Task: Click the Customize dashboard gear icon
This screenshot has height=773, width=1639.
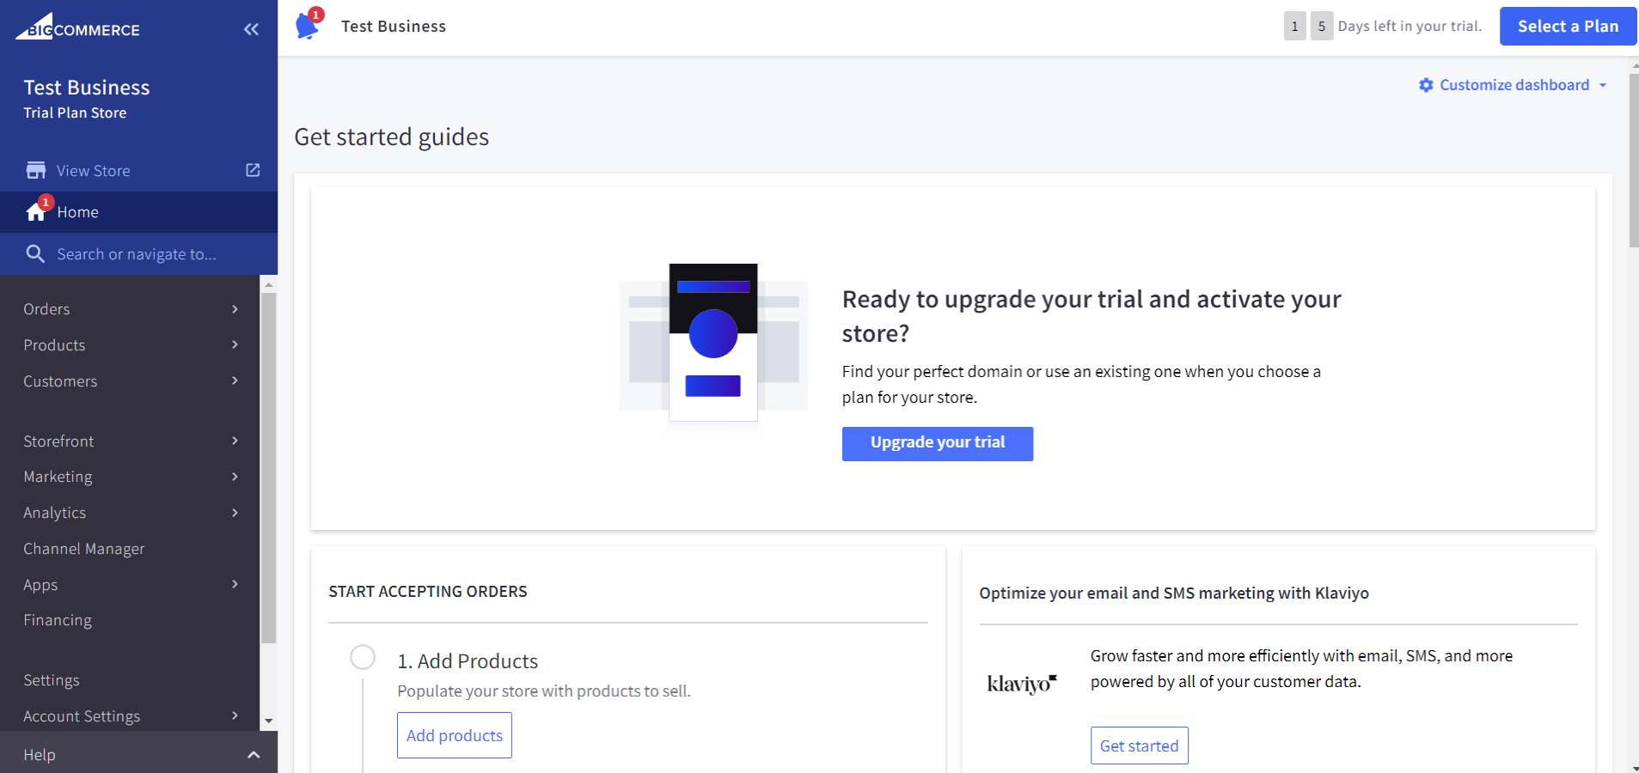Action: [x=1426, y=84]
